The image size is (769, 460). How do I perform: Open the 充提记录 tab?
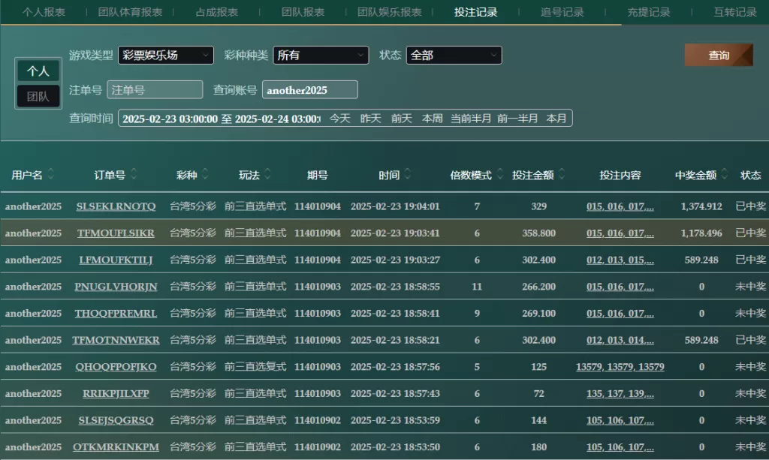coord(648,12)
